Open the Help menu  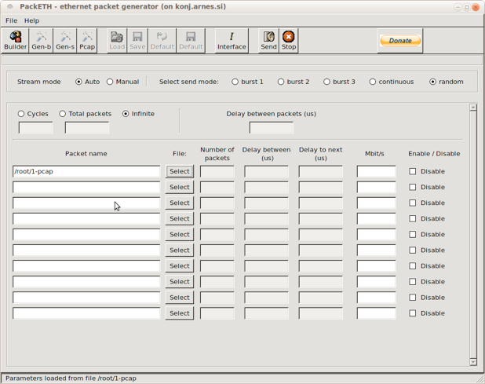[31, 20]
